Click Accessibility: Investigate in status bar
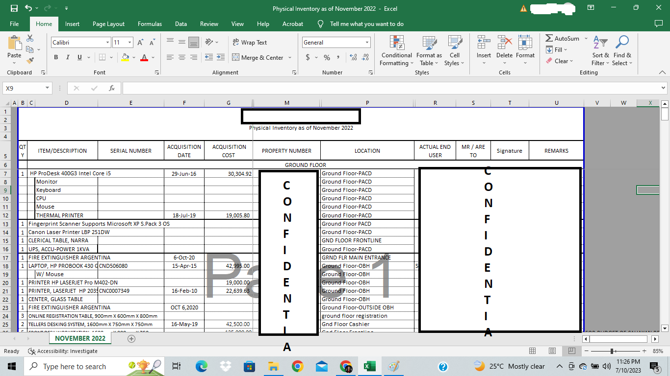 pyautogui.click(x=63, y=351)
